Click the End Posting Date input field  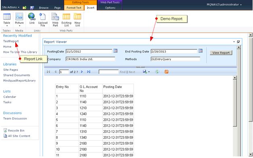coord(174,51)
